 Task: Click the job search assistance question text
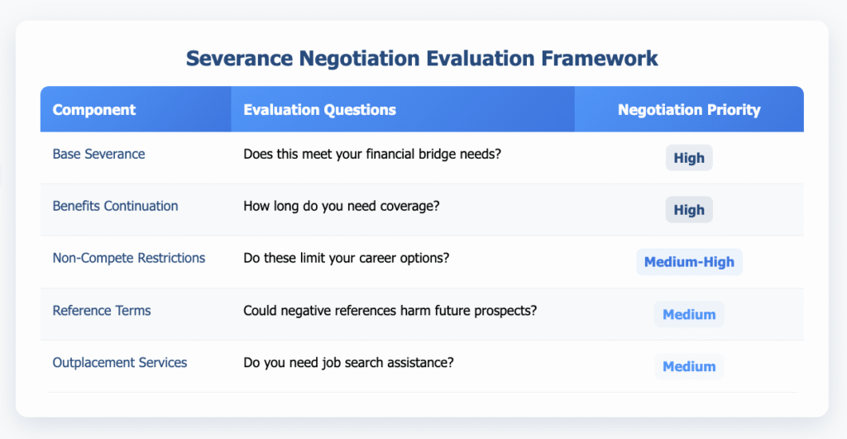click(347, 362)
